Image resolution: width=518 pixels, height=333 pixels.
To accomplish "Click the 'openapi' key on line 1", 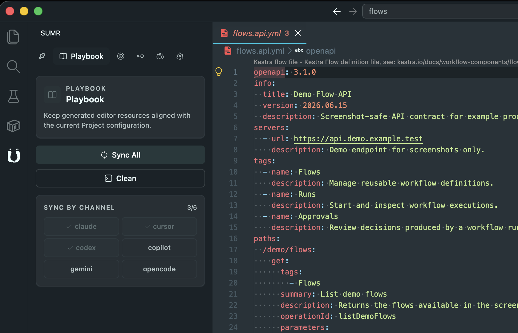I will [269, 72].
